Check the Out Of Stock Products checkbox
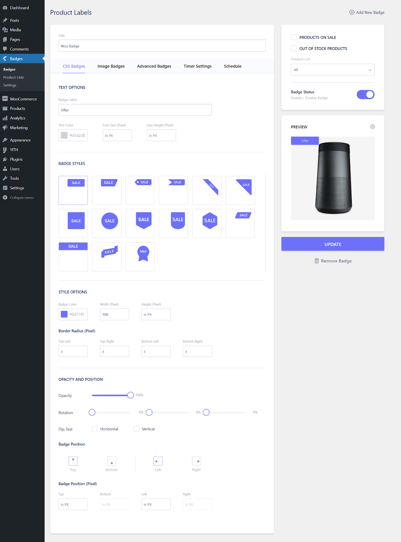401x542 pixels. coord(294,48)
